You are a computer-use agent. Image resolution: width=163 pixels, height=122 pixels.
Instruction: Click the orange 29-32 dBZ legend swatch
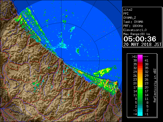[140, 72]
